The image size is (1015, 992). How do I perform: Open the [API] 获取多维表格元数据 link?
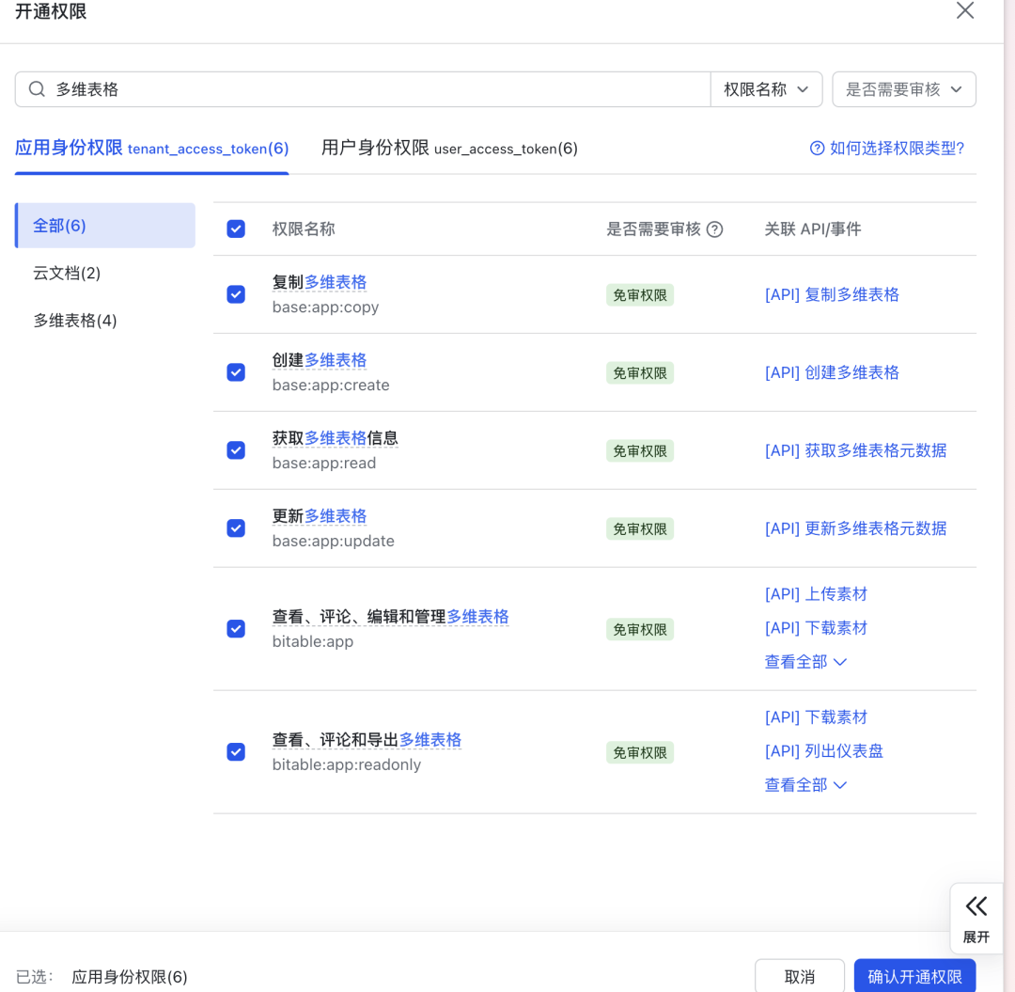pos(855,450)
